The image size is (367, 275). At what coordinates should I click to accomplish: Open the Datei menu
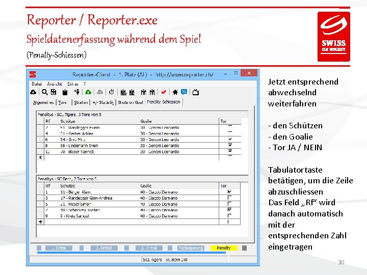[x=37, y=84]
